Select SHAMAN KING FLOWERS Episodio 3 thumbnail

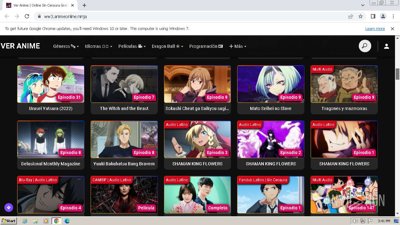(x=197, y=139)
